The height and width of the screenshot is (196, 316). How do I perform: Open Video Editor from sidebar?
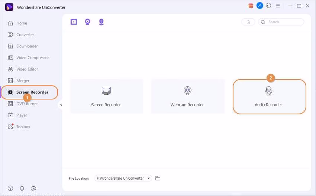23,69
